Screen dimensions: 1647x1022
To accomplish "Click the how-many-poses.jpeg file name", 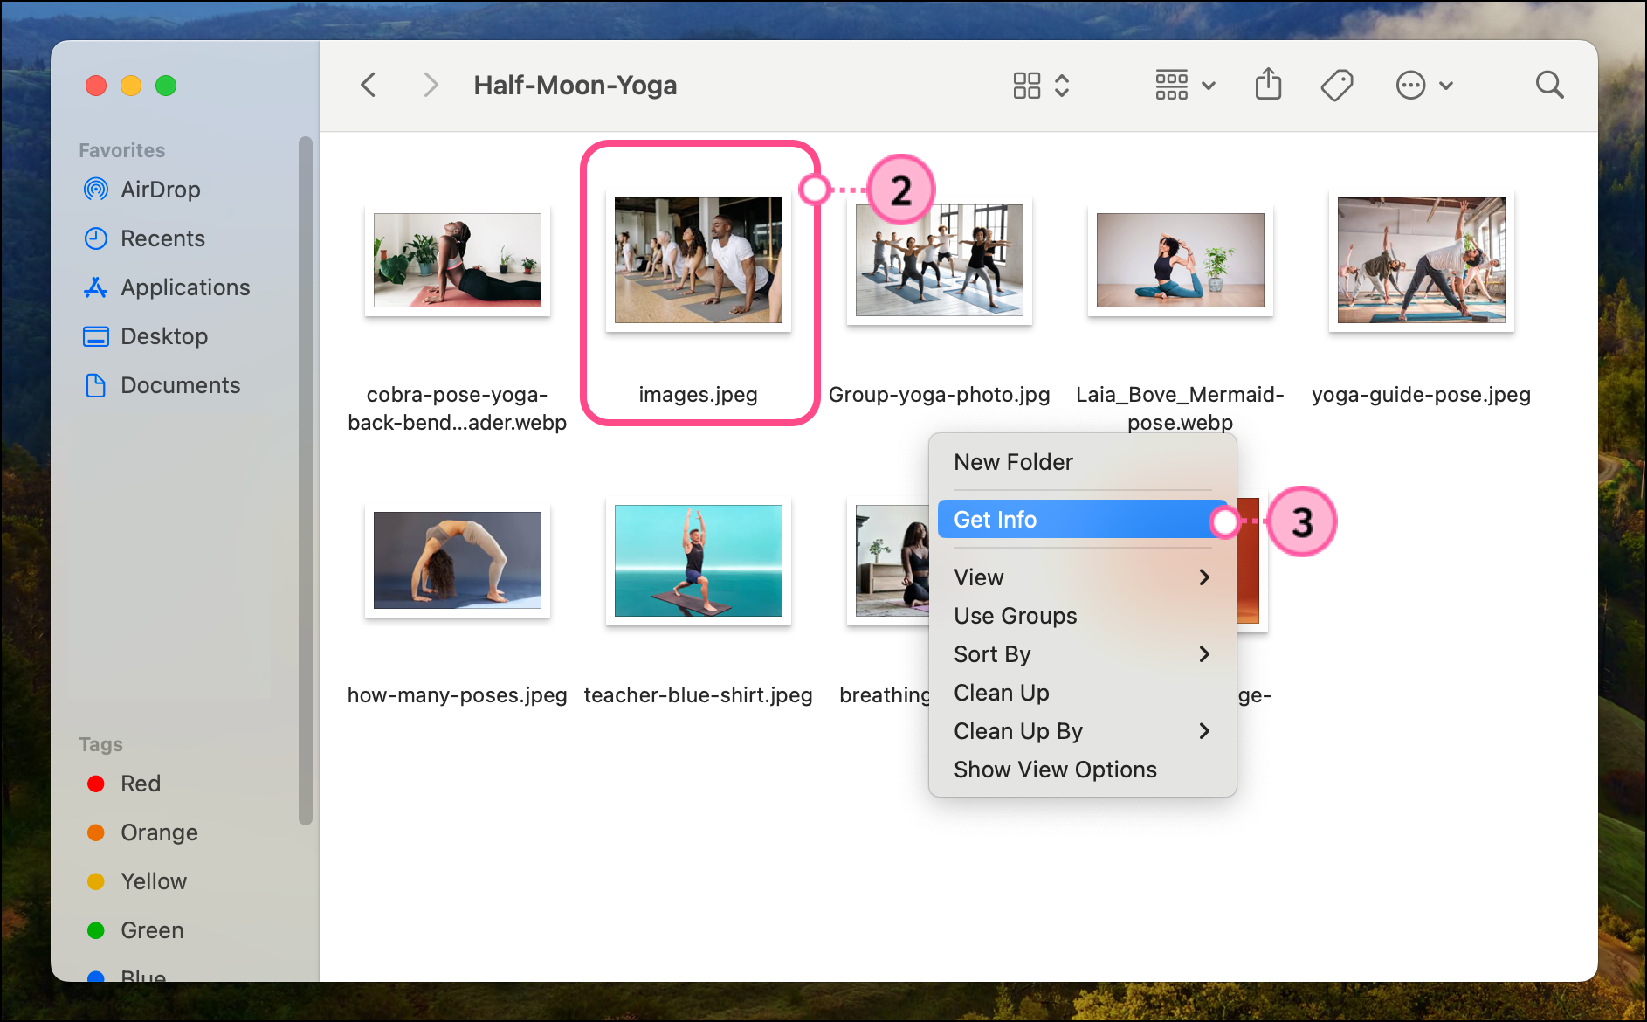I will [x=458, y=695].
